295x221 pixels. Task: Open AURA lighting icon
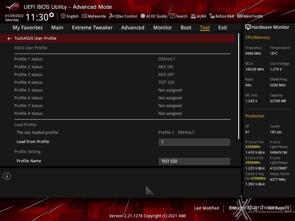(193, 16)
